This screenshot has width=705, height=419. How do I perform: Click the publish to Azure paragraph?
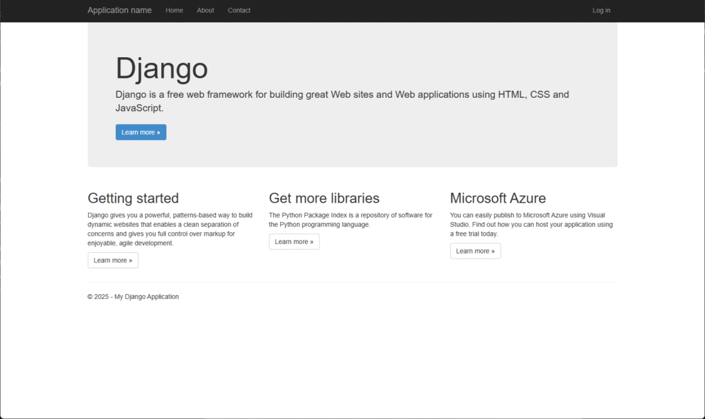(x=531, y=225)
